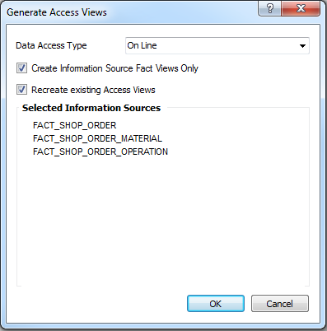Screen dimensions: 327x331
Task: Click the Data Access Type label
Action: click(51, 45)
